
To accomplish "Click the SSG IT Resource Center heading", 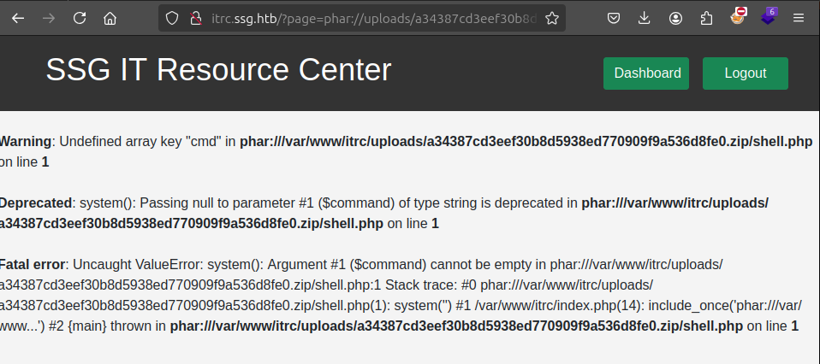I will 218,70.
